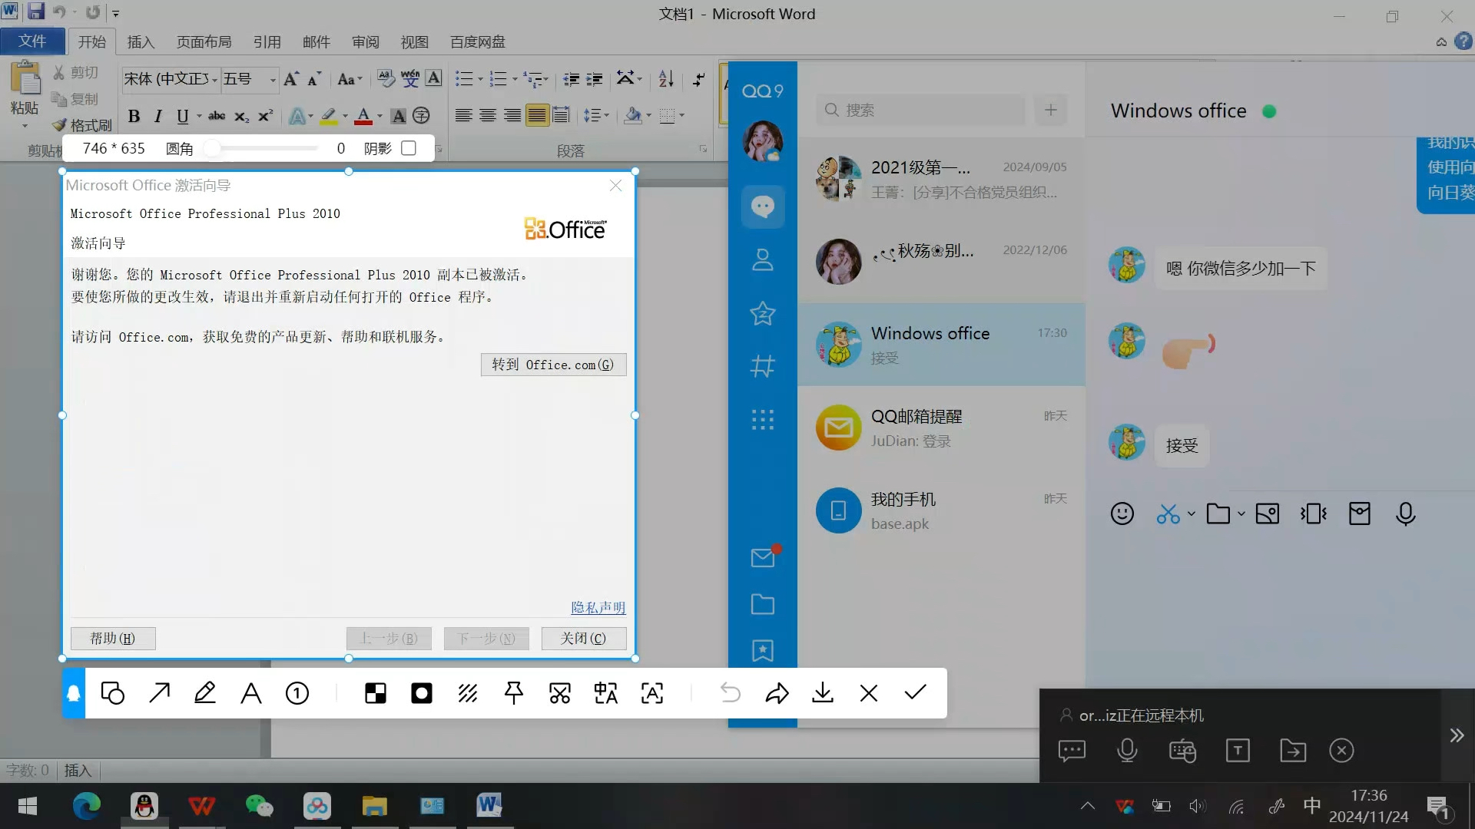
Task: Select the arrow drawing tool
Action: click(x=159, y=693)
